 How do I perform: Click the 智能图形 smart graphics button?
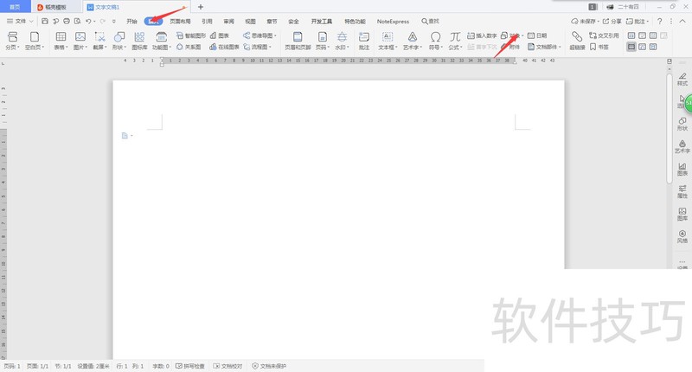point(190,35)
